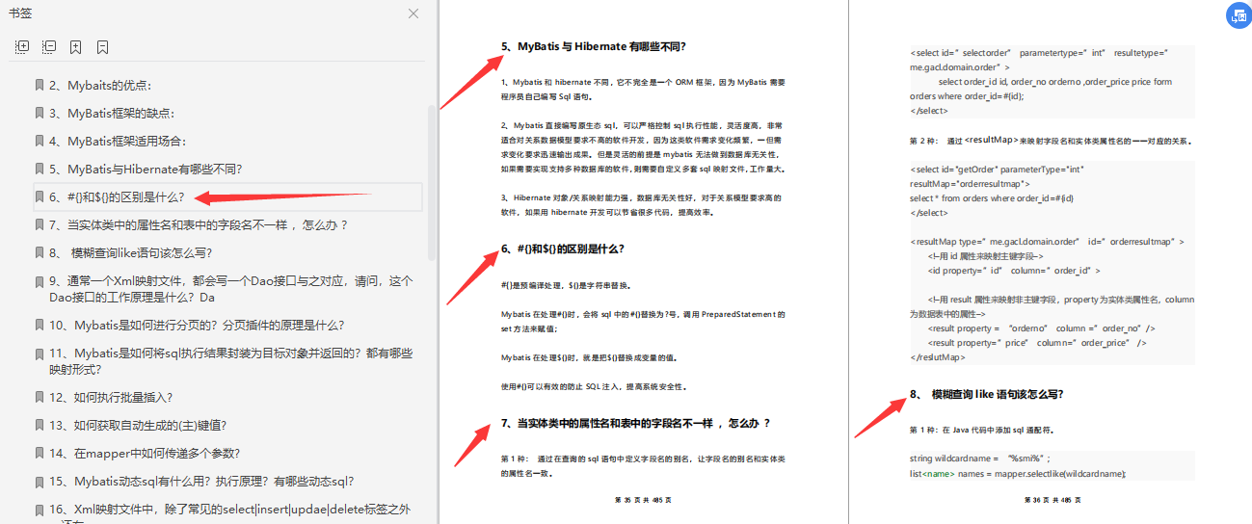
Task: Click the bookmarks panel vertical scrollbar
Action: pos(432,183)
